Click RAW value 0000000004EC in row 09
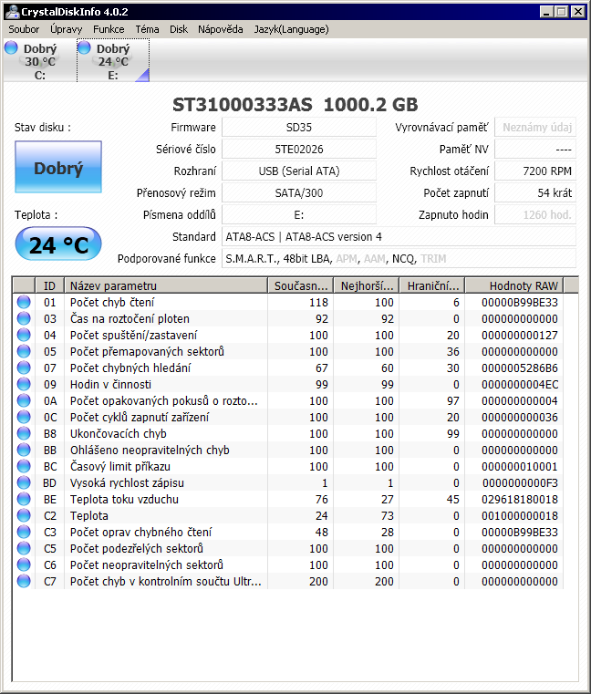This screenshot has width=591, height=694. click(520, 384)
